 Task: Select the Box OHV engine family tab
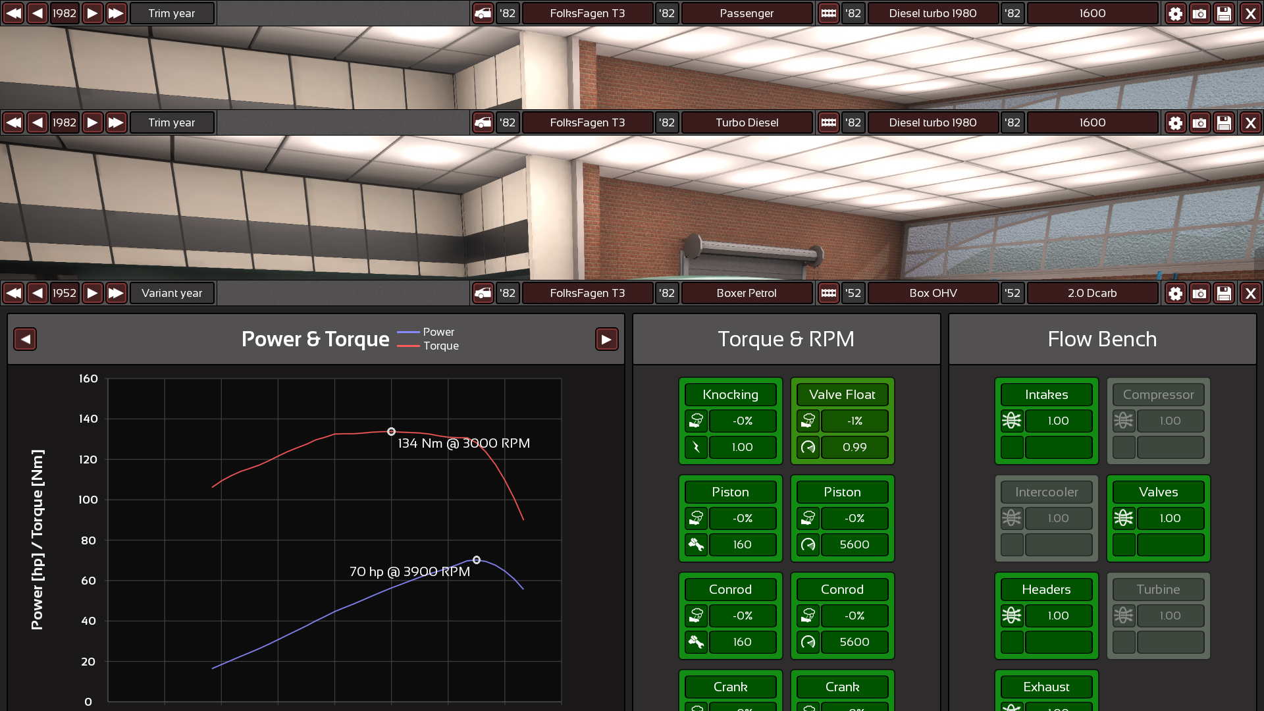(933, 293)
